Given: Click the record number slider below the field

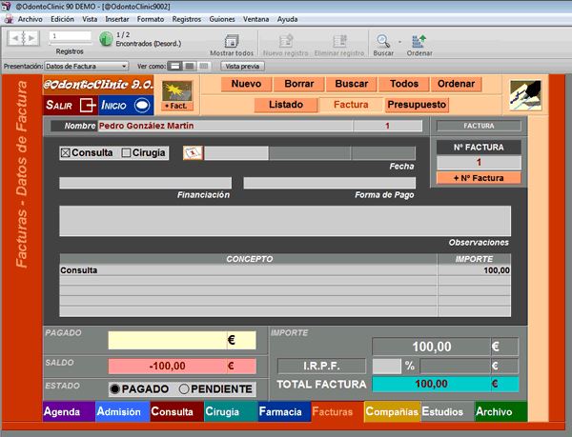Looking at the screenshot, I should click(x=70, y=43).
